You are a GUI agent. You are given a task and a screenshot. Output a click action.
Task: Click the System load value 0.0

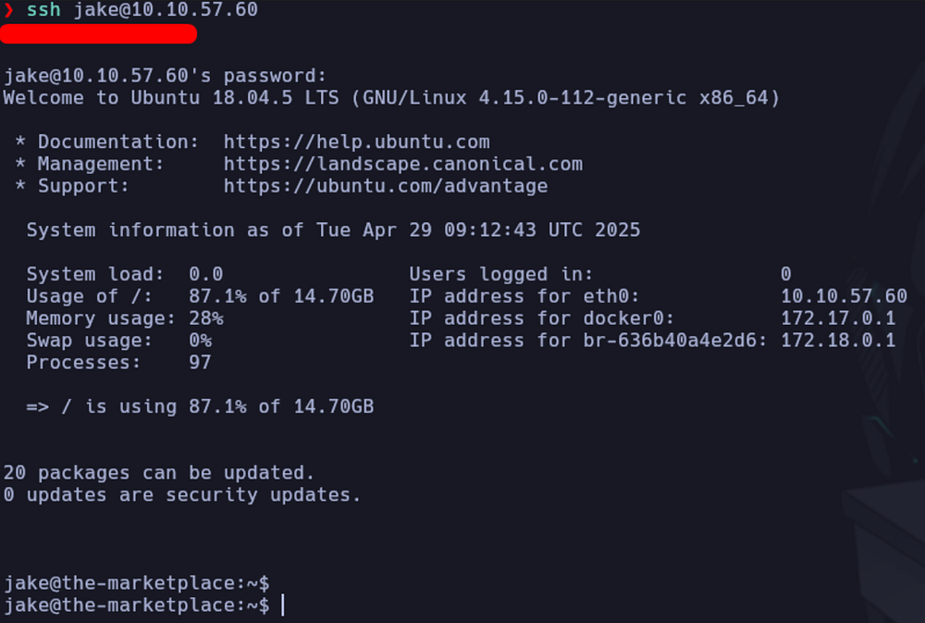[x=206, y=274]
